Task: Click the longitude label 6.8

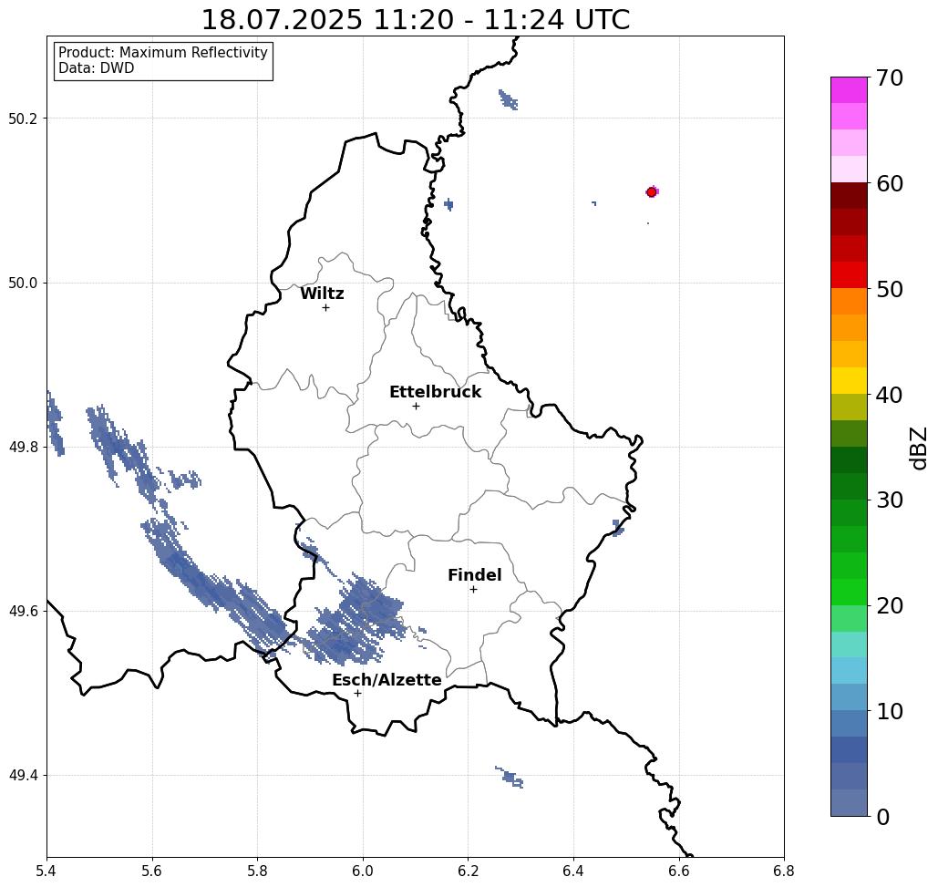Action: point(784,871)
